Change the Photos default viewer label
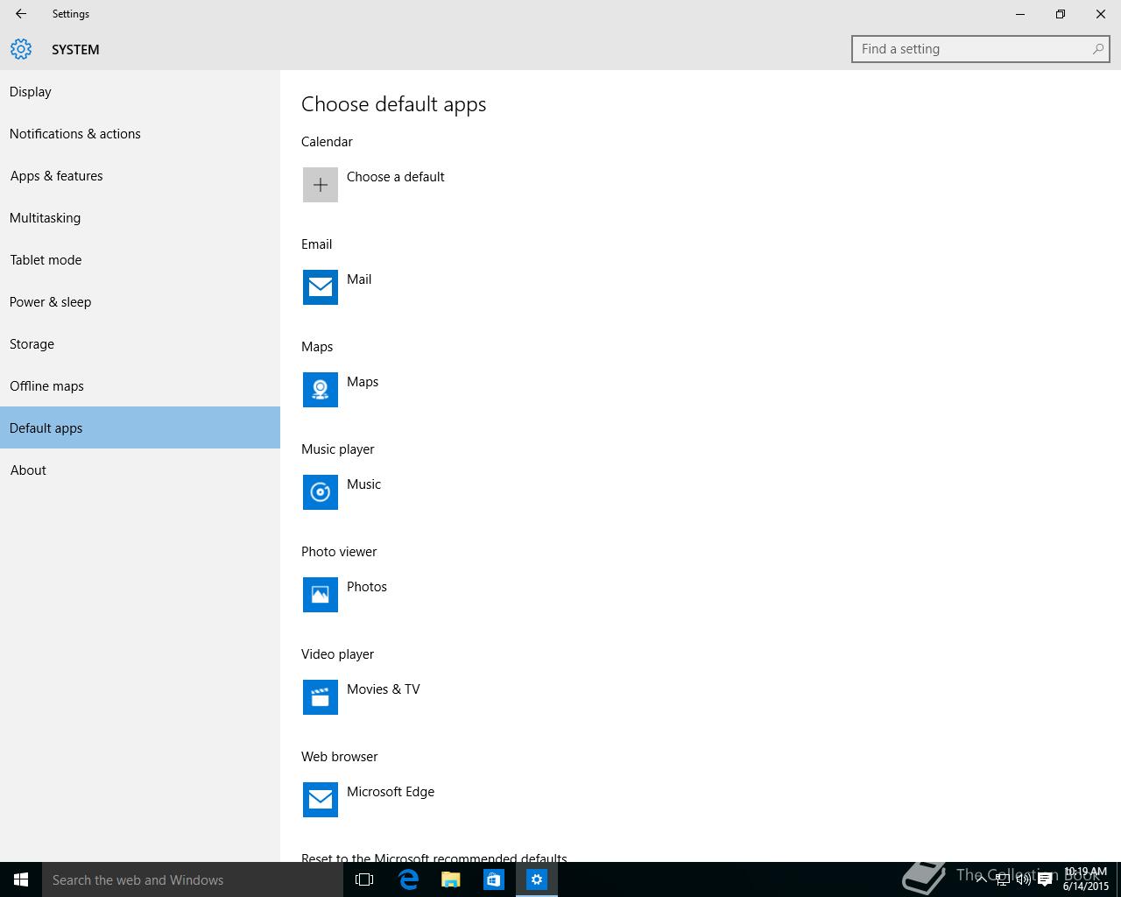 (367, 587)
